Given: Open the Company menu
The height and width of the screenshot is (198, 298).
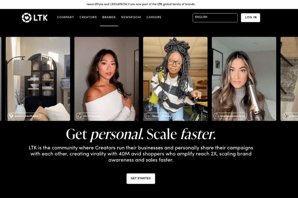Looking at the screenshot, I should tap(65, 17).
